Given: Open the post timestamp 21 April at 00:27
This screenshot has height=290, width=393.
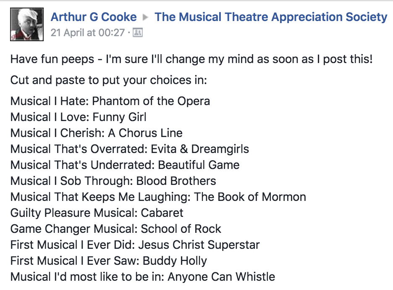Looking at the screenshot, I should click(87, 33).
